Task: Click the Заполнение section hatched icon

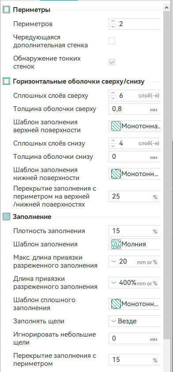Action: click(6, 217)
